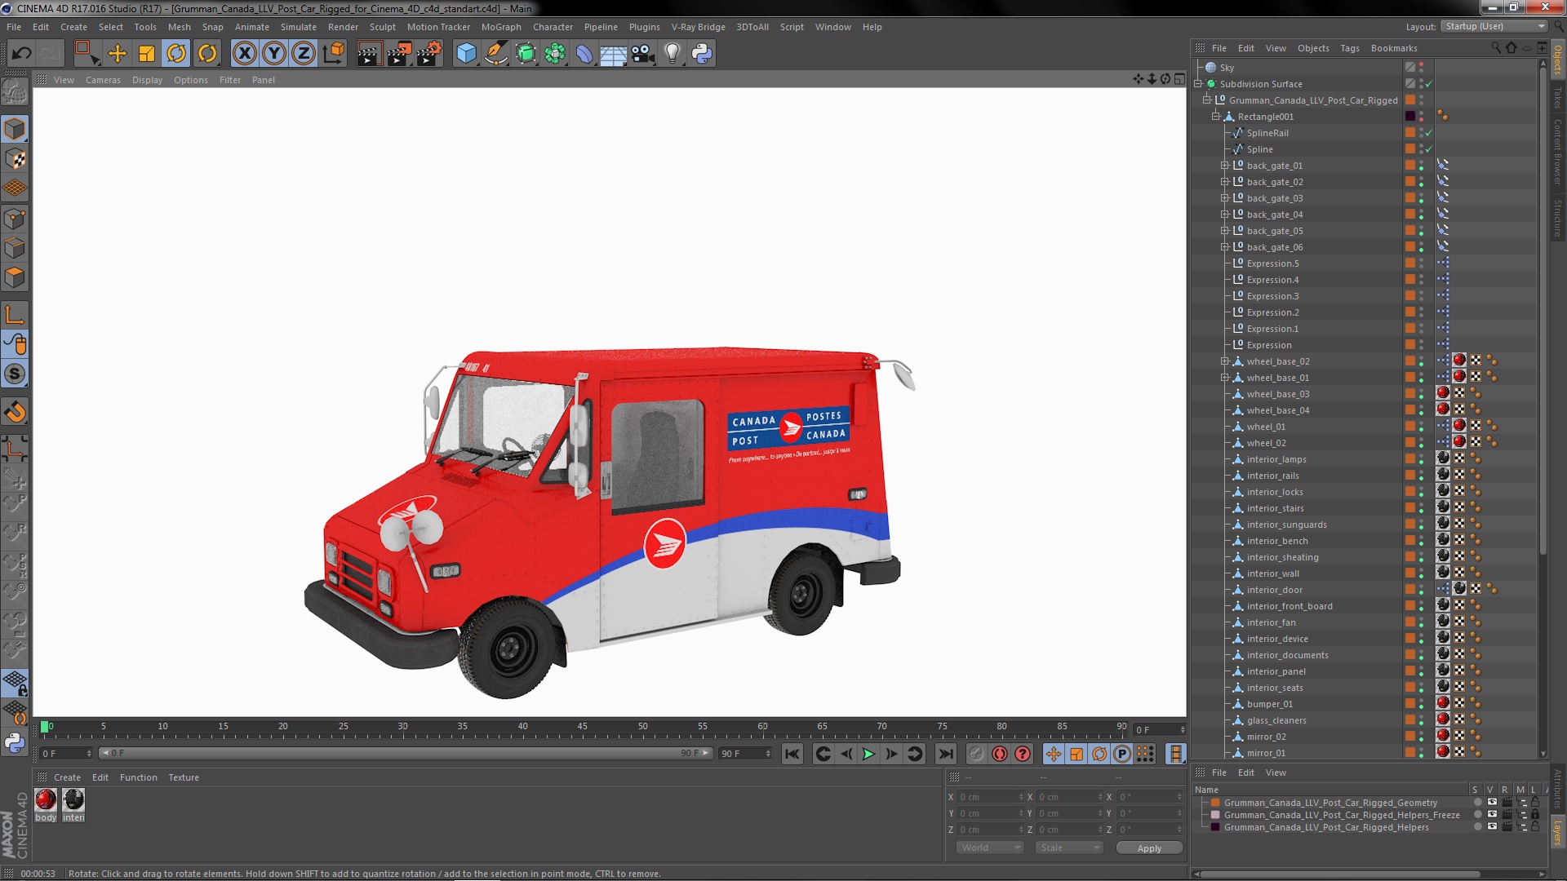Open material manager Texture menu
Image resolution: width=1567 pixels, height=881 pixels.
184,777
